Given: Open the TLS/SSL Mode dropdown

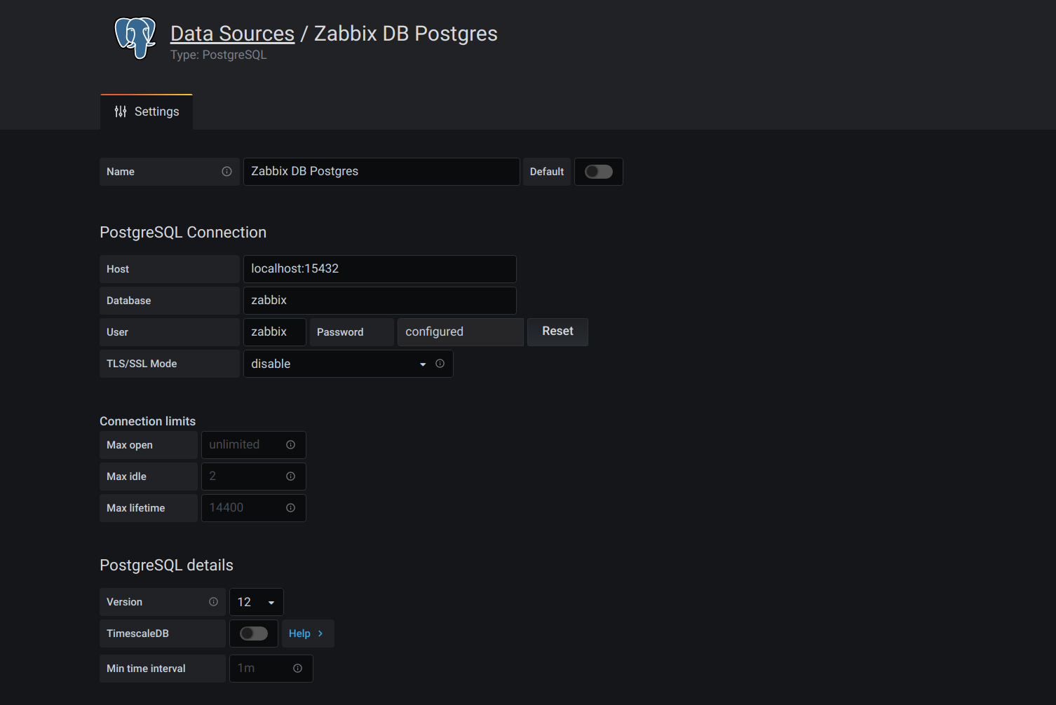Looking at the screenshot, I should 421,364.
